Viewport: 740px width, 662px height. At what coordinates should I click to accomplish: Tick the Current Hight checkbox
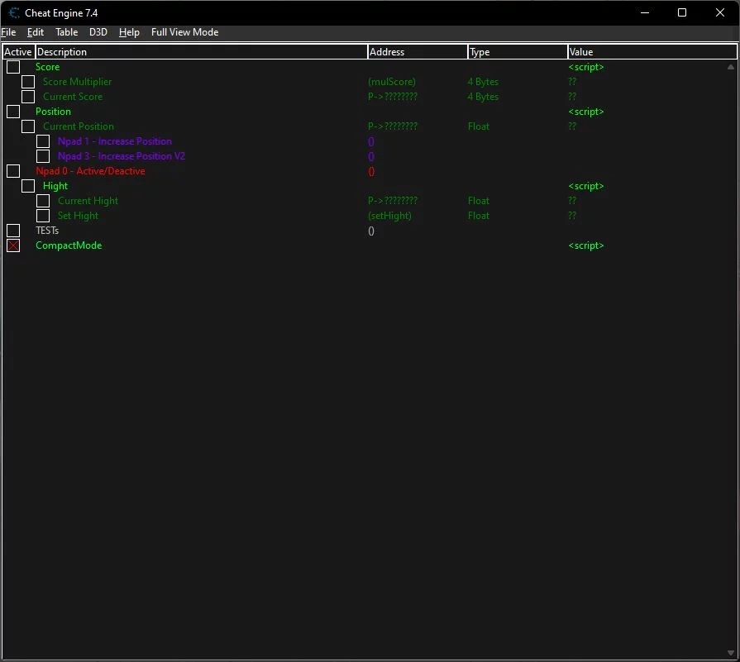point(43,201)
